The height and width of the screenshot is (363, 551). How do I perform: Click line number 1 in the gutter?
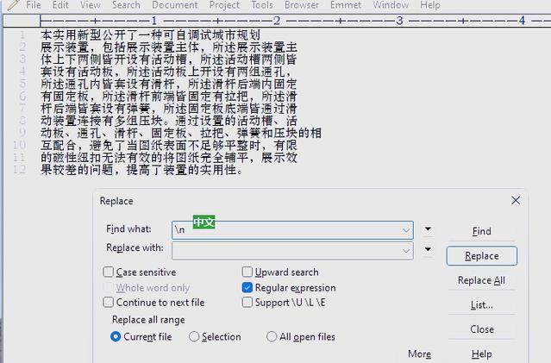(x=22, y=34)
